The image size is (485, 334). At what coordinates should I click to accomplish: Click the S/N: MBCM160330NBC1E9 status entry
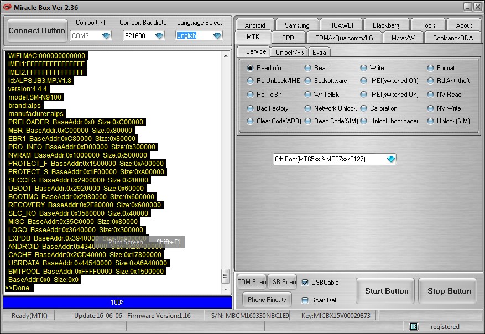pos(250,316)
